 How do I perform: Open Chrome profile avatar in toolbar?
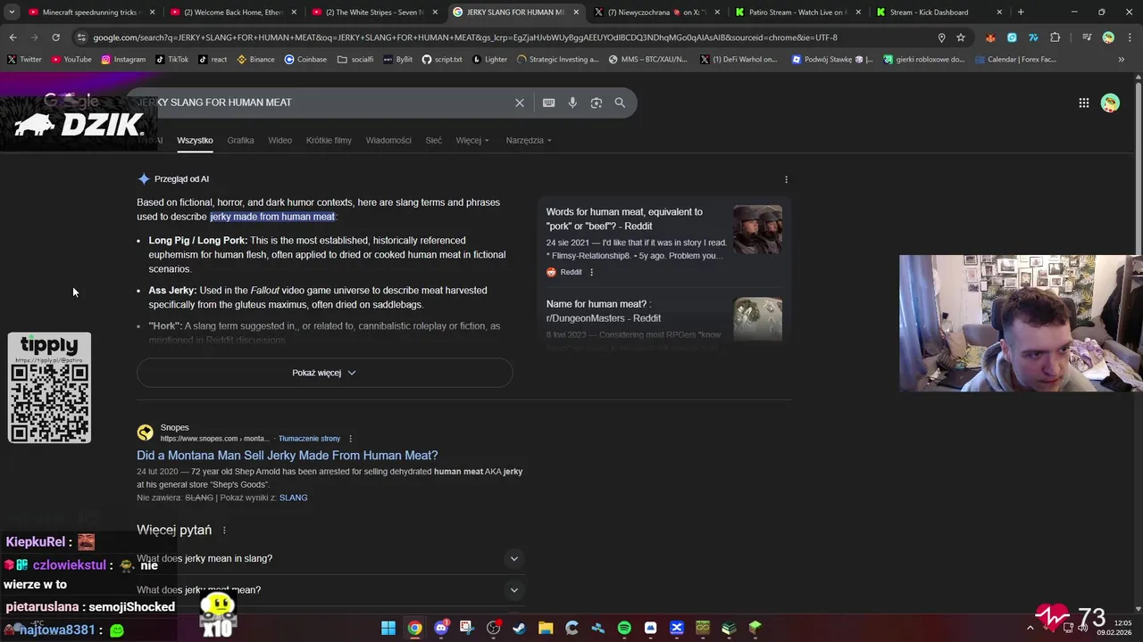pos(1108,37)
